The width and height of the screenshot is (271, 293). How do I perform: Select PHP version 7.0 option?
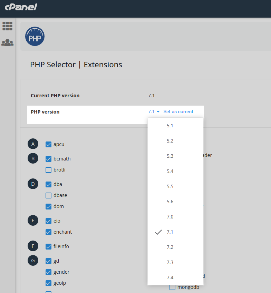click(176, 217)
